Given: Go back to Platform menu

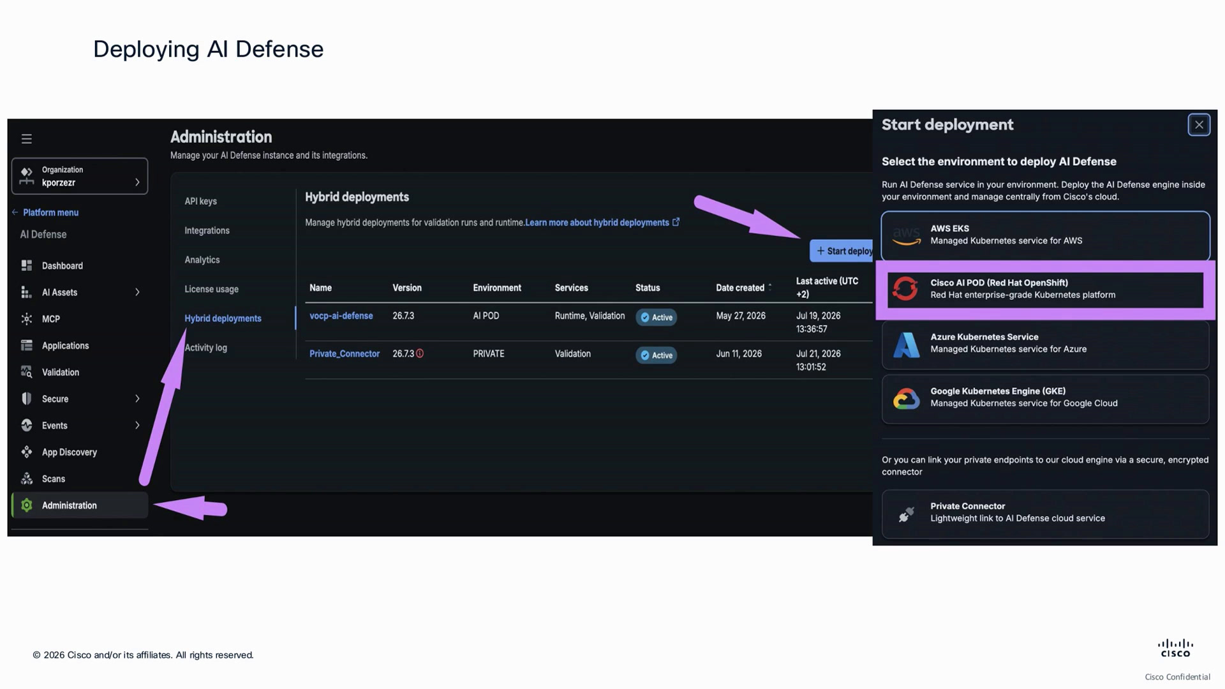Looking at the screenshot, I should [x=45, y=212].
